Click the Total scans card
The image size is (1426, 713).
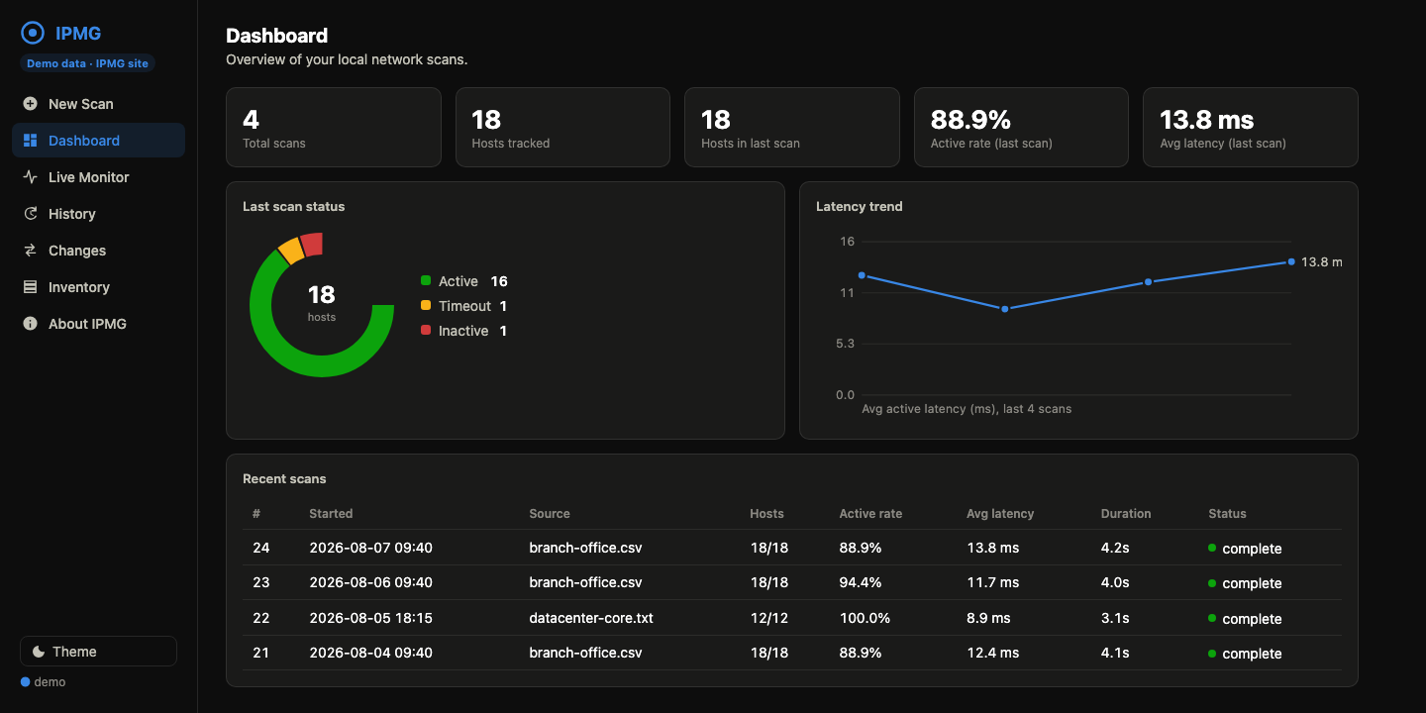[x=334, y=127]
